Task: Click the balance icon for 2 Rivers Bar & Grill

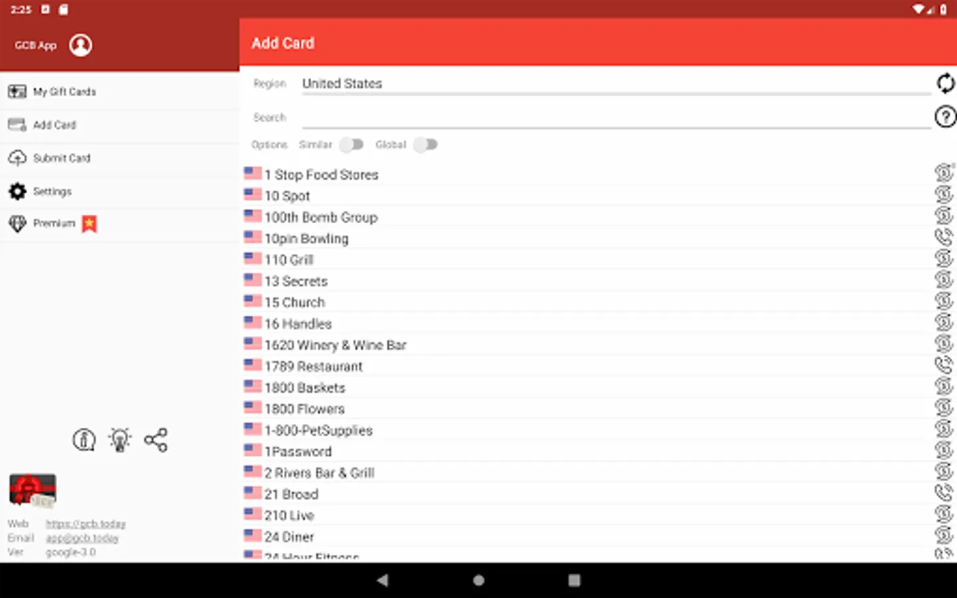Action: (x=944, y=470)
